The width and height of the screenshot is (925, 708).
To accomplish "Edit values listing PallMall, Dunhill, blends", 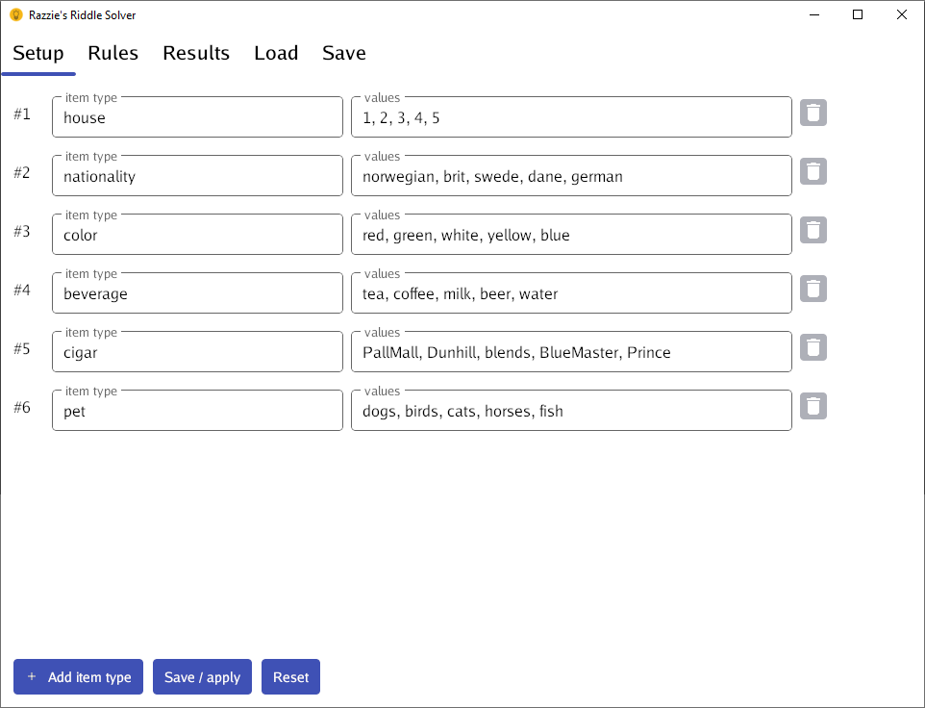I will point(572,352).
